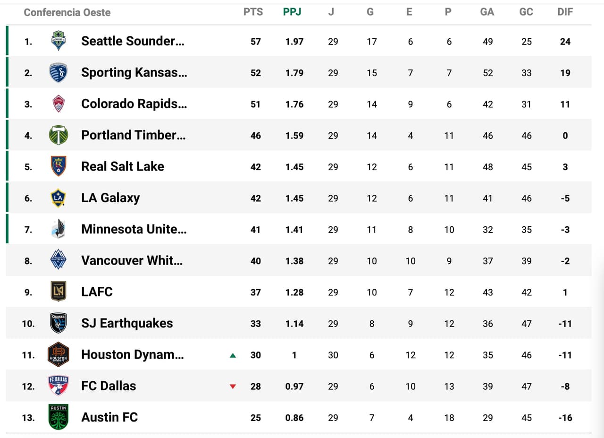Sort table by PTS column header
The width and height of the screenshot is (604, 438).
tap(253, 12)
